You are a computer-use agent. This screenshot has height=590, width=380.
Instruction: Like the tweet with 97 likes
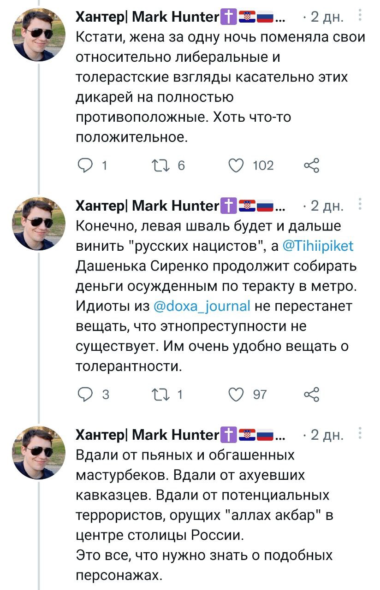[x=237, y=394]
